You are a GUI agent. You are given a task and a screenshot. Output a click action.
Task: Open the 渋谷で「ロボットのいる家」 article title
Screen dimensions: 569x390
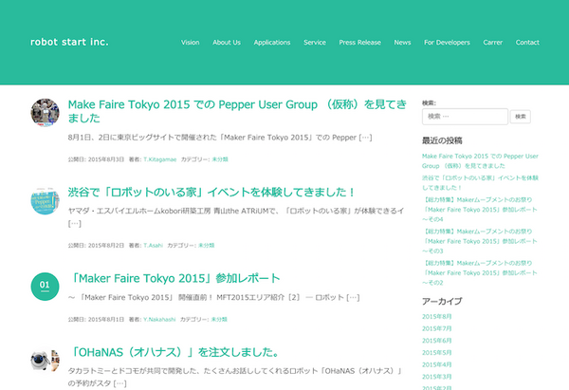[x=211, y=192]
